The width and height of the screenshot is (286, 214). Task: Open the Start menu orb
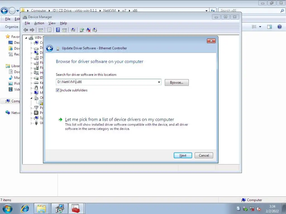point(7,209)
